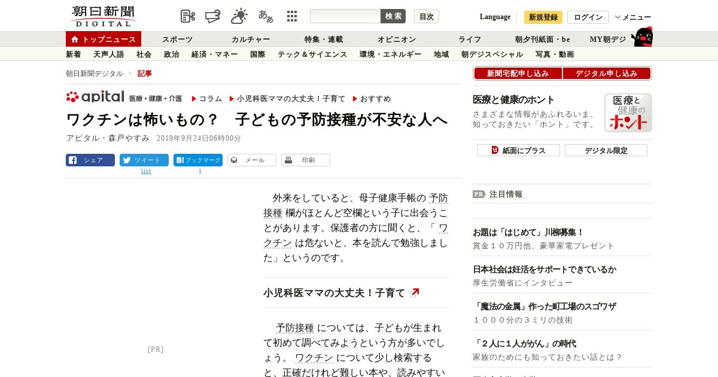Open external link arrow beside 小児科医ママの大丈夫!子育て
This screenshot has width=718, height=377.
[x=415, y=293]
